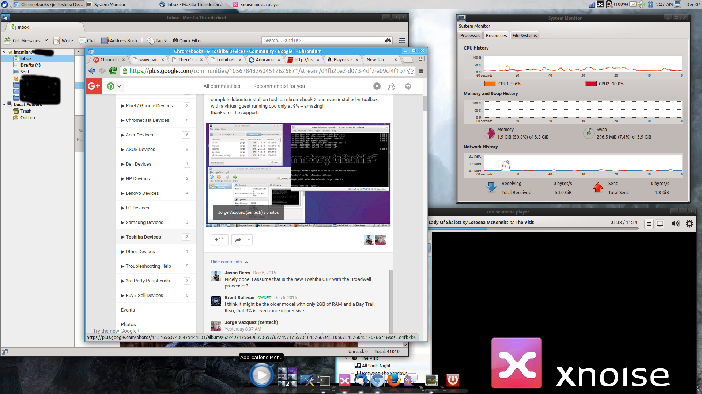702x394 pixels.
Task: Expand Acer Devices category
Action: point(155,135)
